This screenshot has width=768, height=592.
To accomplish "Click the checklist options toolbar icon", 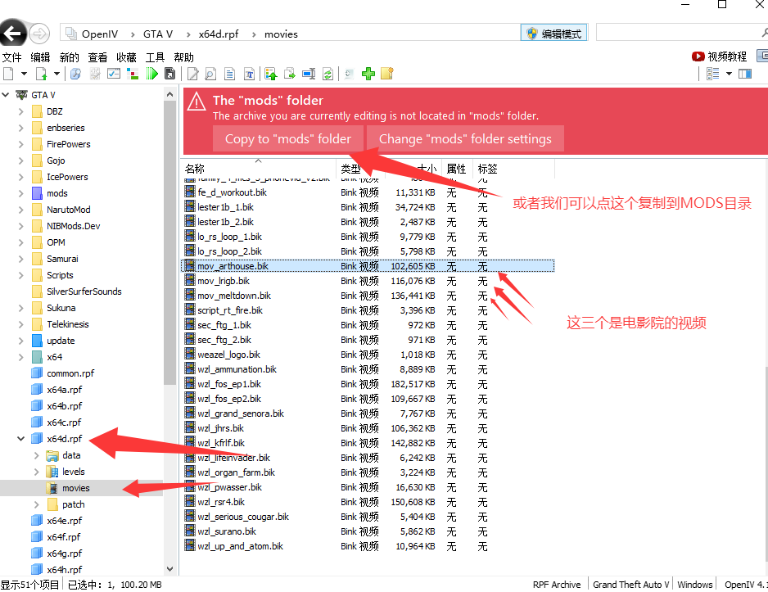I will [x=114, y=74].
